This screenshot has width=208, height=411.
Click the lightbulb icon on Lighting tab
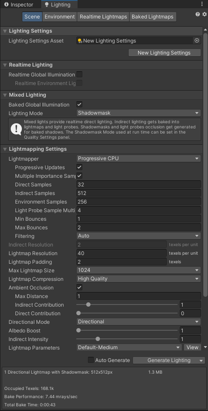(47, 5)
